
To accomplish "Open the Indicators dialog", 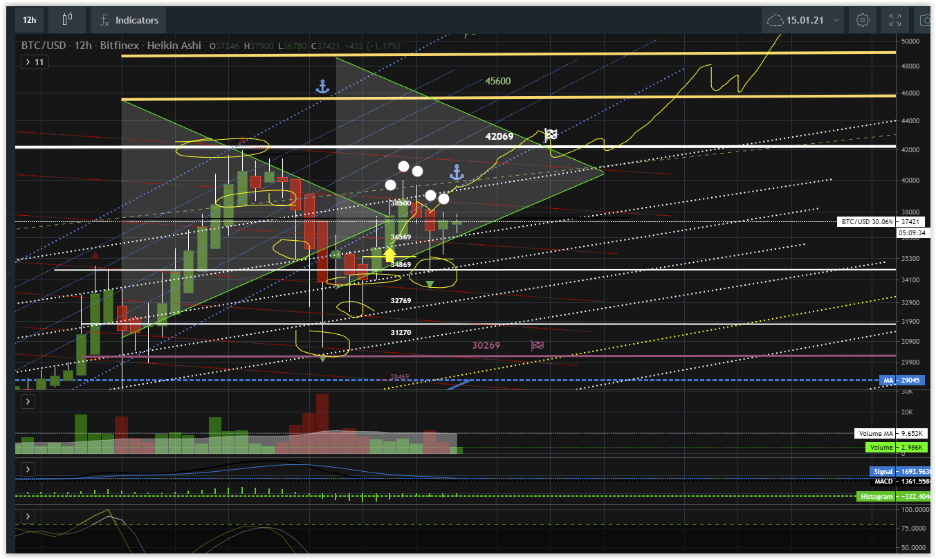I will click(129, 20).
